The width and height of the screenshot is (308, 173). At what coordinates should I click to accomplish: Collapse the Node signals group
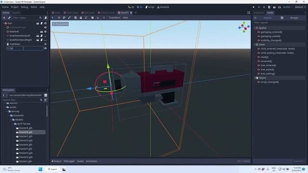[255, 45]
